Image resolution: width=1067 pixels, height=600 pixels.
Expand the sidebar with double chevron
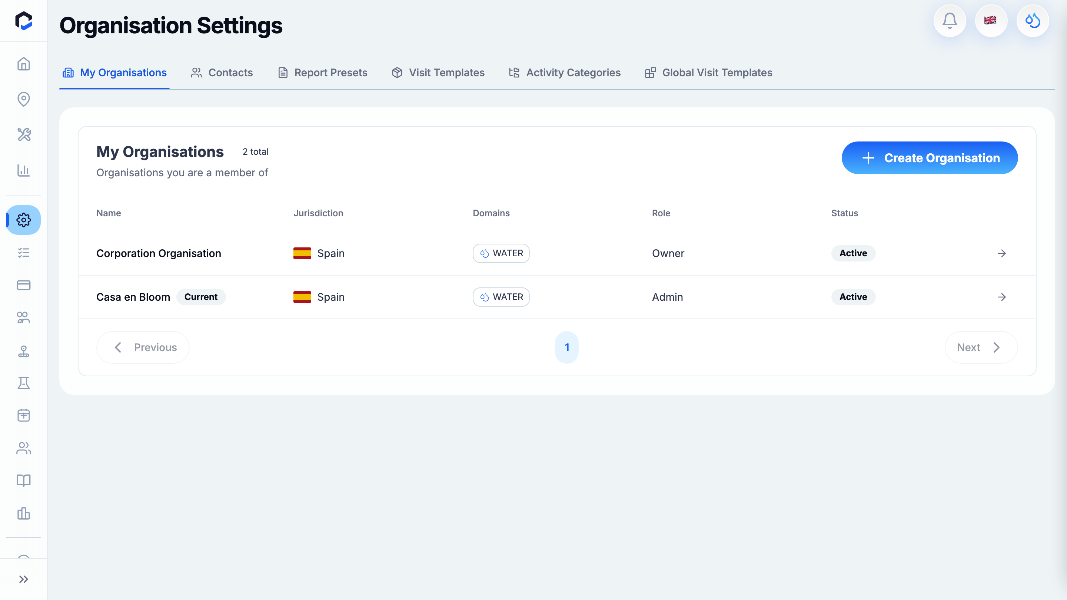click(24, 579)
